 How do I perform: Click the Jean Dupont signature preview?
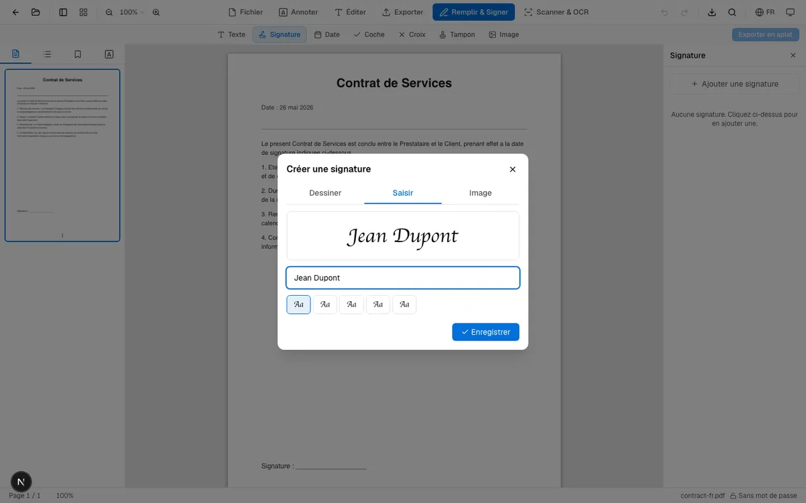pos(403,236)
